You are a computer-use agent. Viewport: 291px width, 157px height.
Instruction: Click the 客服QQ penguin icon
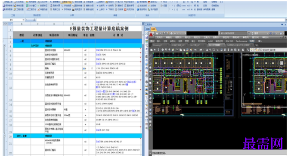pyautogui.click(x=149, y=2)
